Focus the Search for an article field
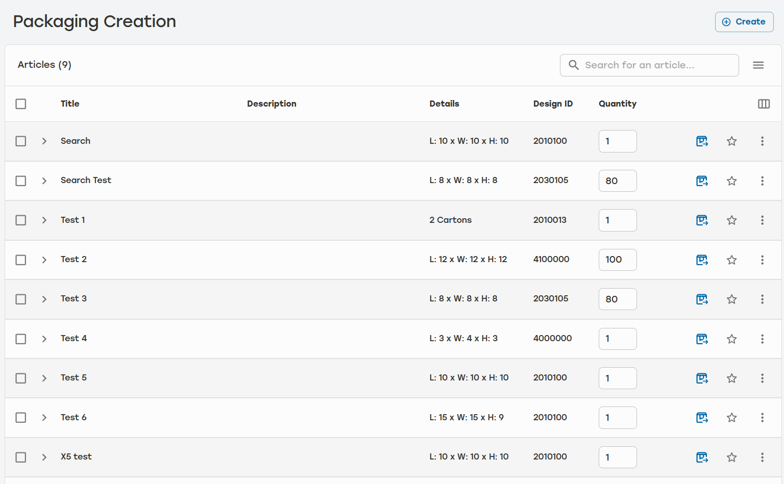Image resolution: width=784 pixels, height=484 pixels. pyautogui.click(x=649, y=65)
